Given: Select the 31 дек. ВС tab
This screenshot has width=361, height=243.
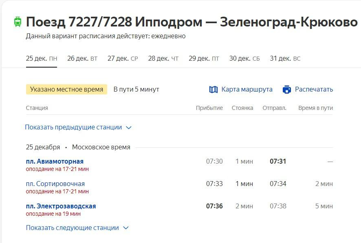Looking at the screenshot, I should [285, 59].
